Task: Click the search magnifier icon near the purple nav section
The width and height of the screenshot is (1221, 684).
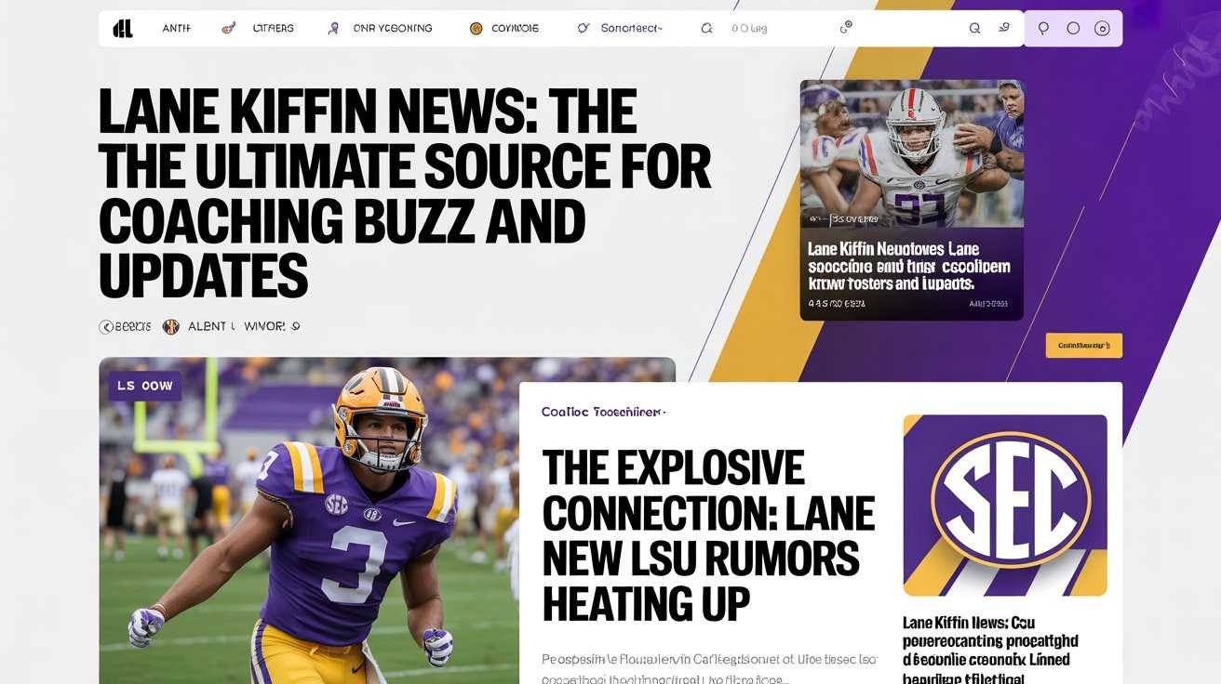Action: 974,29
